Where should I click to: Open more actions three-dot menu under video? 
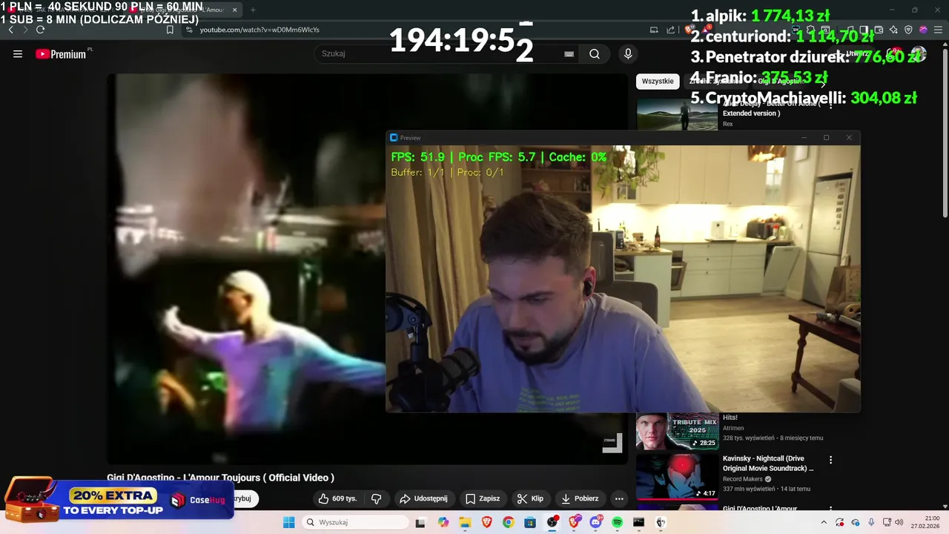(619, 498)
